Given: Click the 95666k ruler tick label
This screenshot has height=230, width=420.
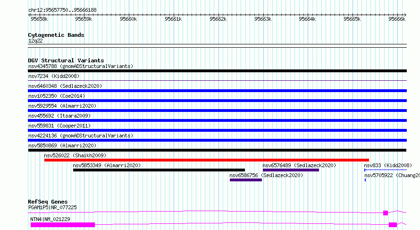Looking at the screenshot, I should [397, 19].
